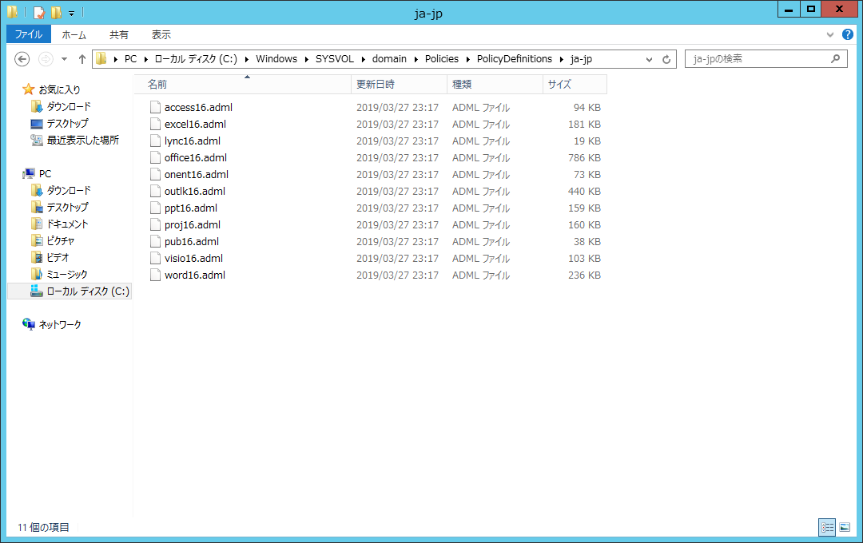Select the excel16.adml file name

pos(196,125)
